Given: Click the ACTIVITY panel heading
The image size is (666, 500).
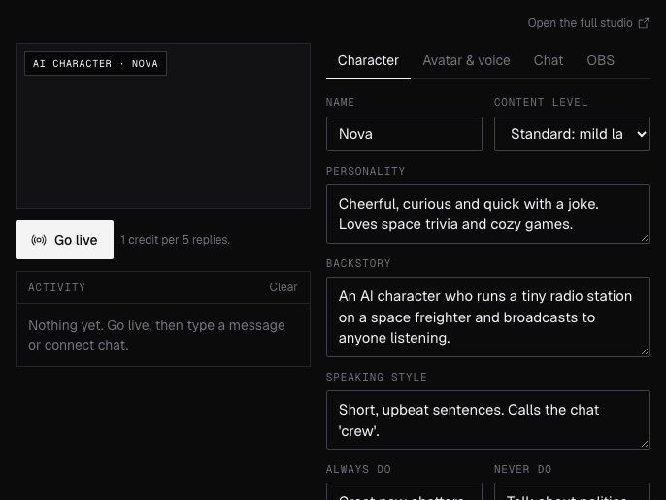Looking at the screenshot, I should 57,287.
